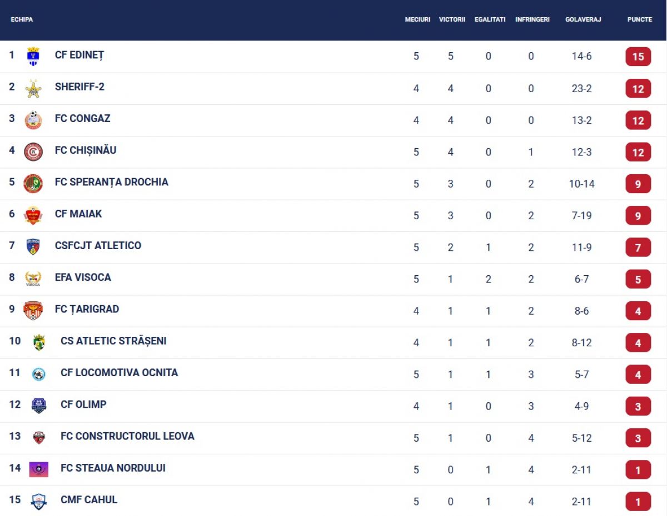Screen dimensions: 667x516
Task: Select the Meciuri column header
Action: (x=417, y=19)
